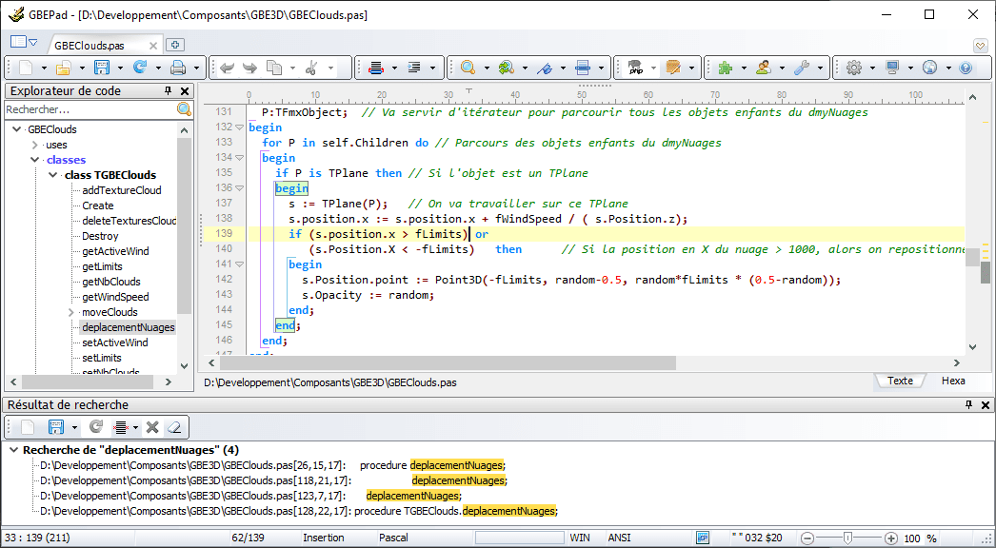
Task: Pin the Explorateur de code panel
Action: (x=168, y=90)
